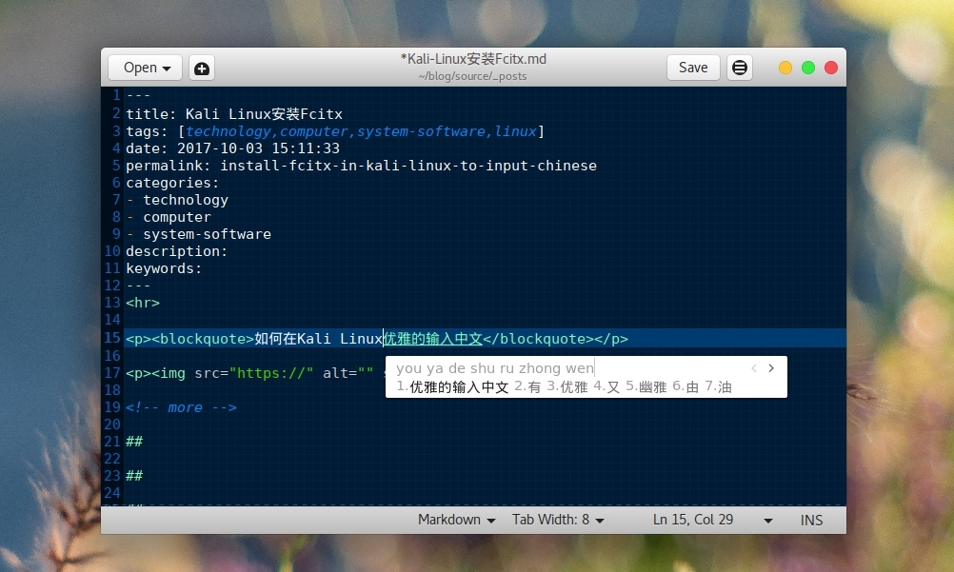Click the previous page arrow in the candidate popup

pyautogui.click(x=754, y=367)
